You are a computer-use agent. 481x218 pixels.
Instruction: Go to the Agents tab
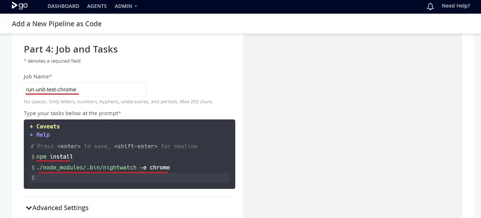[97, 6]
